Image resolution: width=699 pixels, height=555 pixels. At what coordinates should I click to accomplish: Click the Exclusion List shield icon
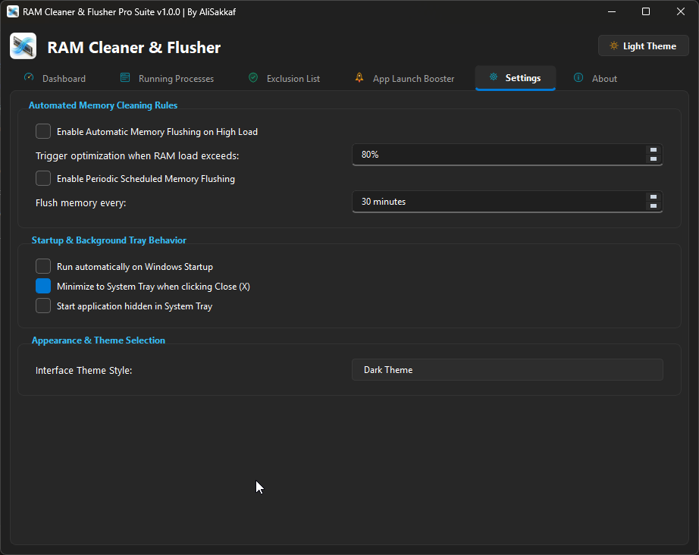tap(253, 77)
